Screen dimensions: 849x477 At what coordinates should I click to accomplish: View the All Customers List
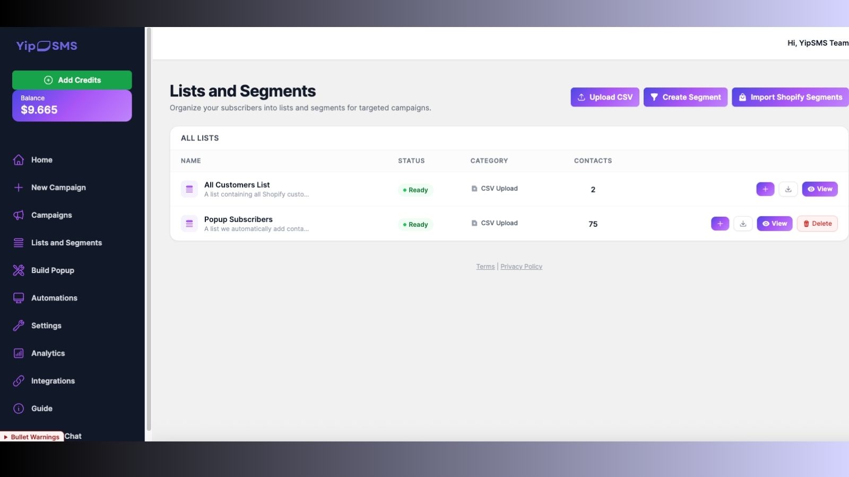(820, 189)
